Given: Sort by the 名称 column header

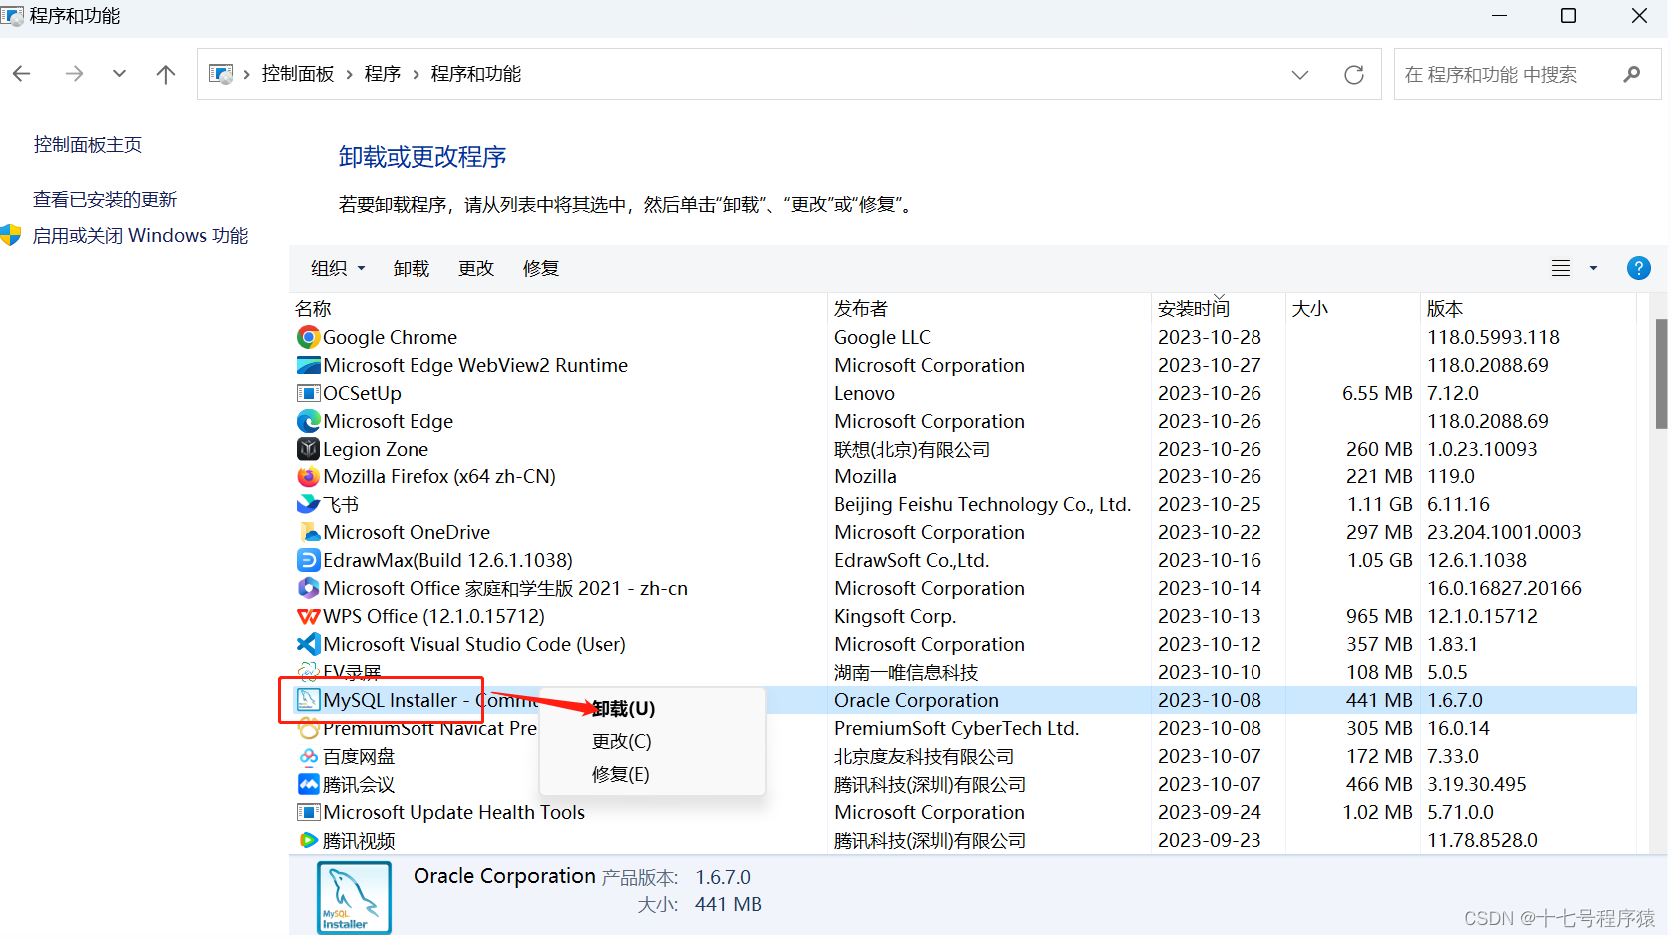Looking at the screenshot, I should pyautogui.click(x=558, y=308).
